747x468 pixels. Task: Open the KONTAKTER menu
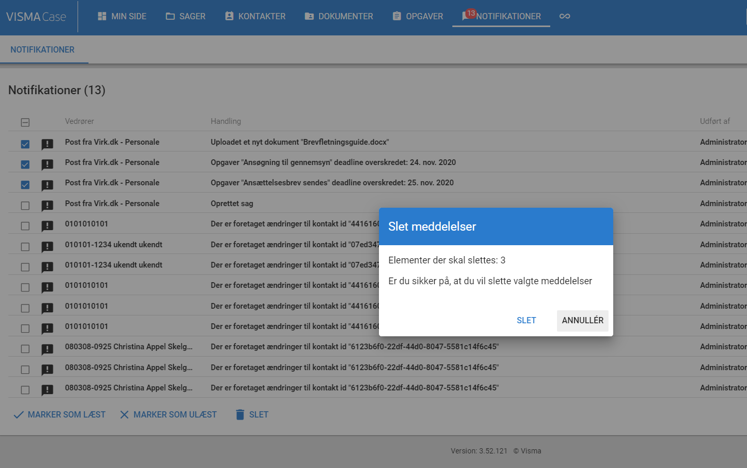point(255,16)
